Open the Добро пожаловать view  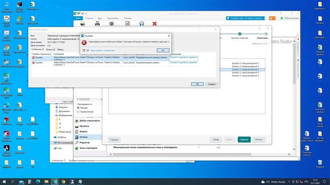(88, 121)
